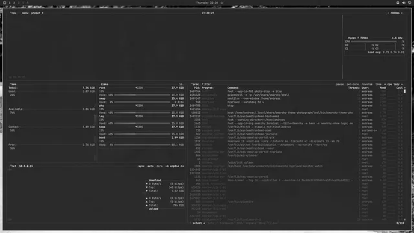Click the scroll-down arrow of process list

[x=405, y=219]
